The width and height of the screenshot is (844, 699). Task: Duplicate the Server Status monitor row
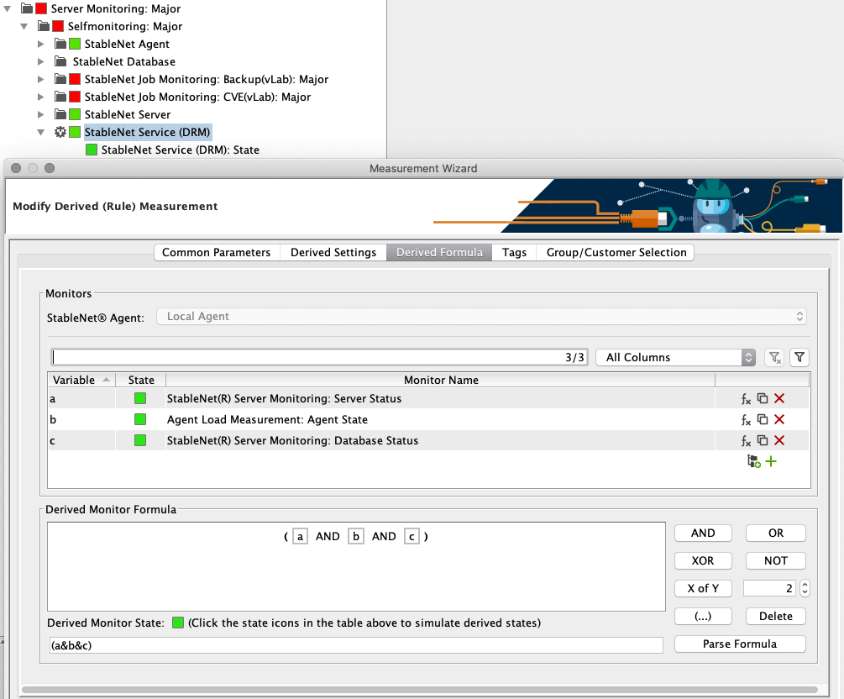763,398
